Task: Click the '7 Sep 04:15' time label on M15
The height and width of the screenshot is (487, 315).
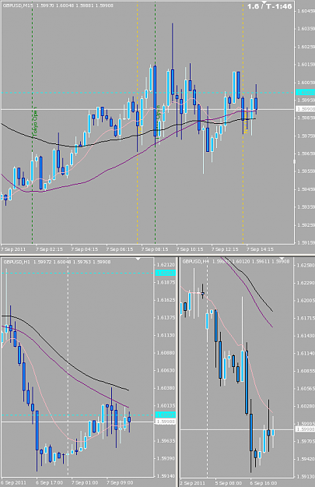Action: [x=84, y=249]
